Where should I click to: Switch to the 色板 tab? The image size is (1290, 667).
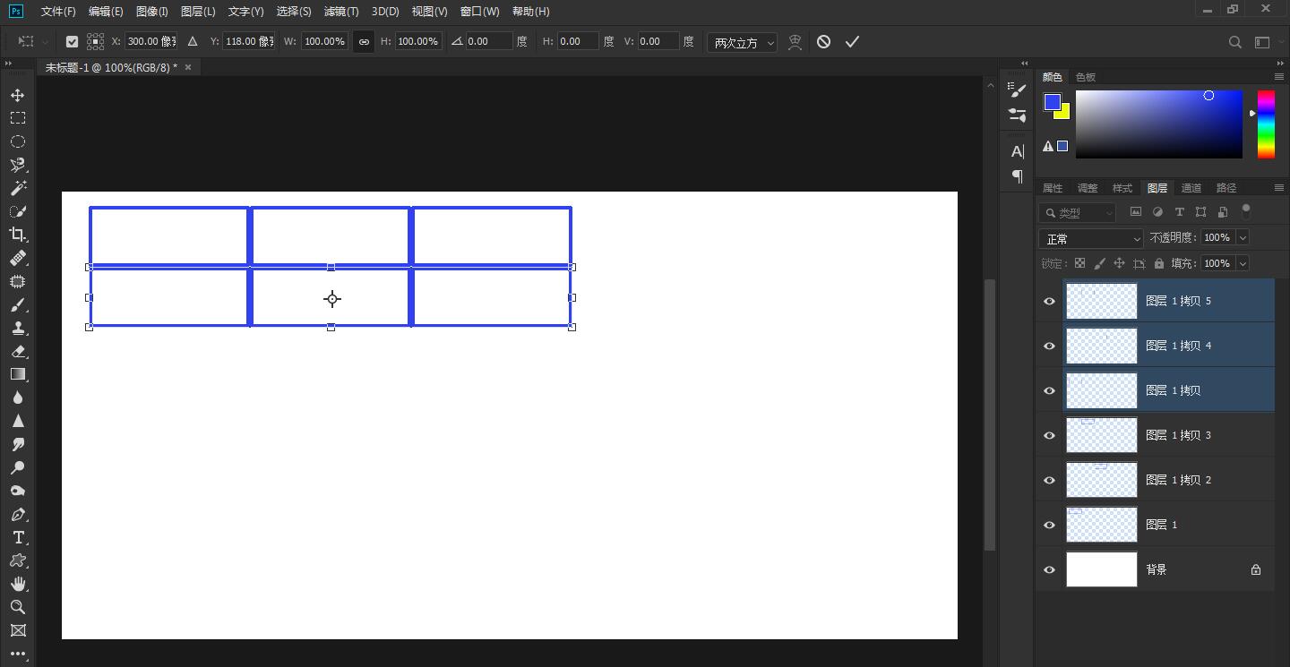(x=1086, y=77)
